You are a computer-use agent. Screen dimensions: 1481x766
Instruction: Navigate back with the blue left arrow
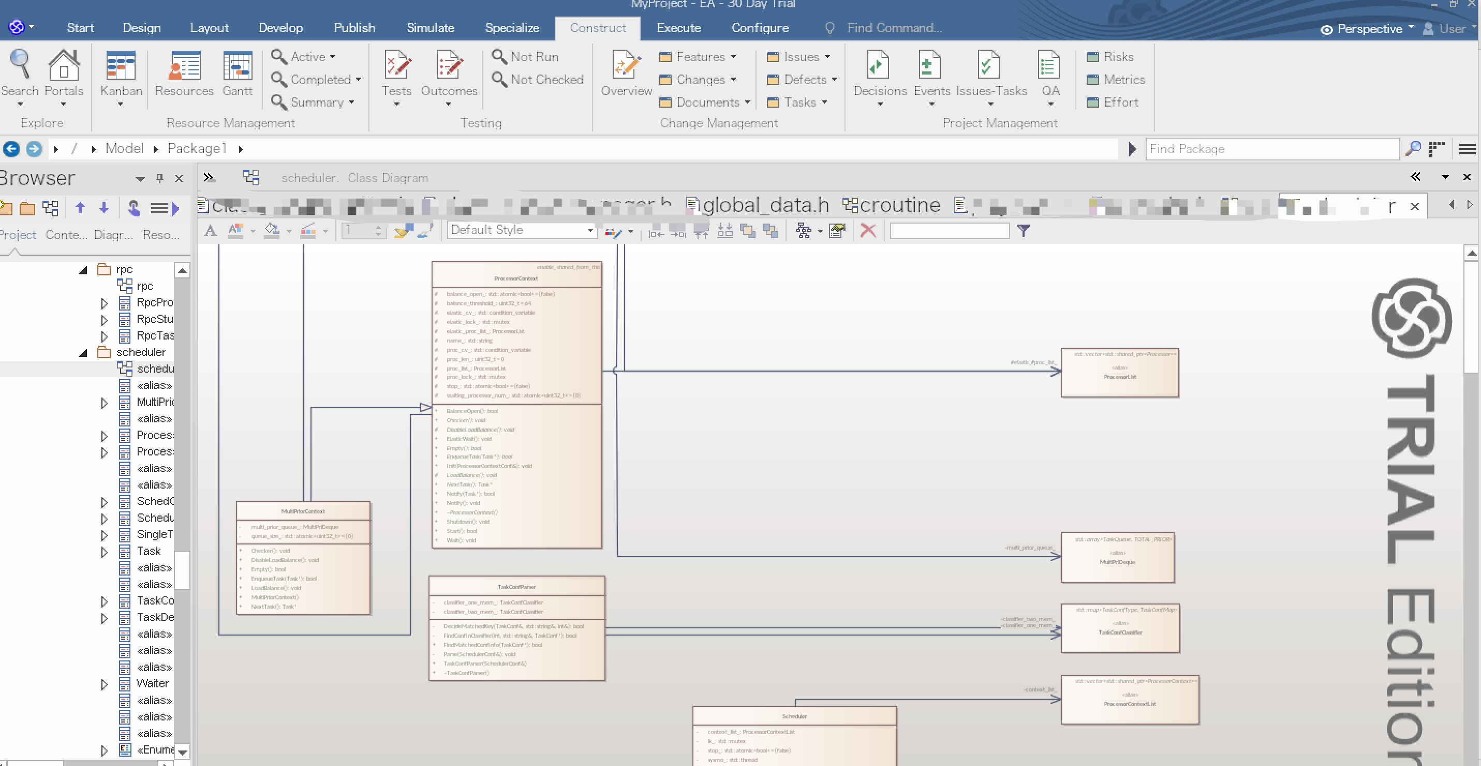click(11, 149)
